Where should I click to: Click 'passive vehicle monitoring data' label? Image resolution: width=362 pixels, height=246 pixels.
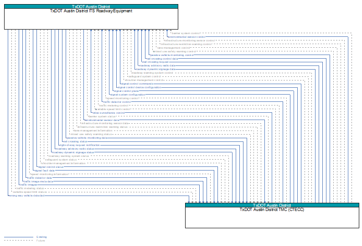[87, 138]
